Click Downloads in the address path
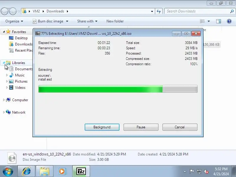Viewport: 236px width, 177px height. 55,11
